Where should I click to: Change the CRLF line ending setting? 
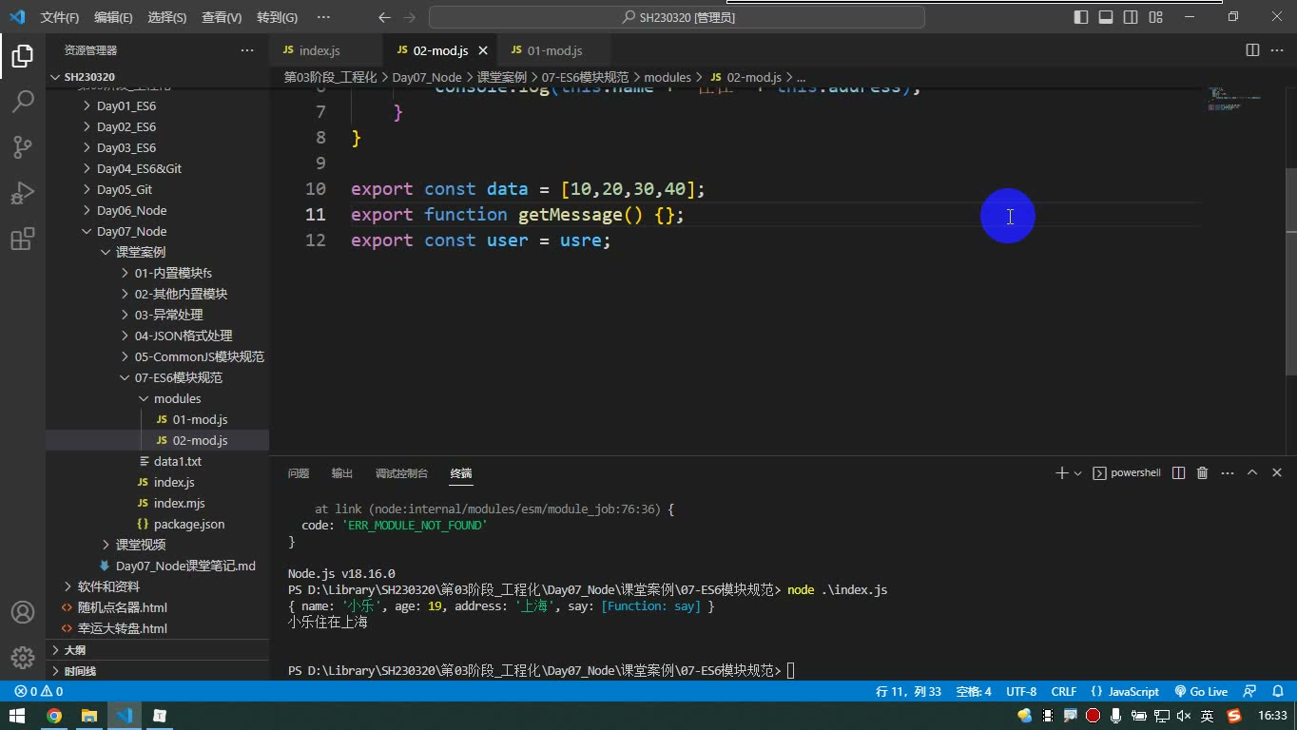(1064, 691)
